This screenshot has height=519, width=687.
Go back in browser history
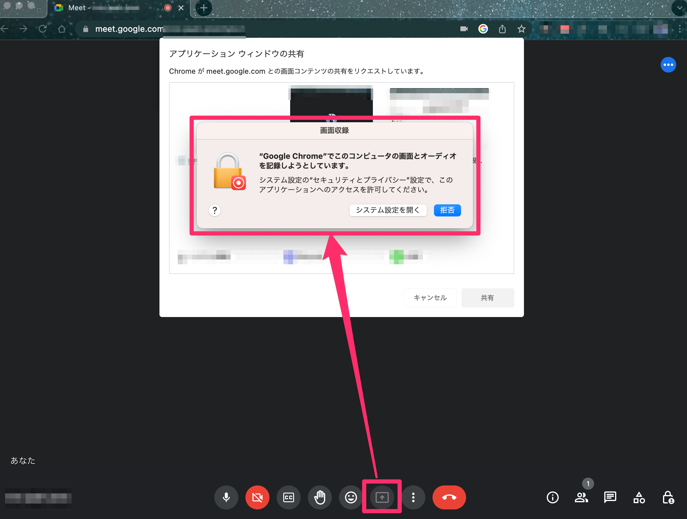pos(4,29)
